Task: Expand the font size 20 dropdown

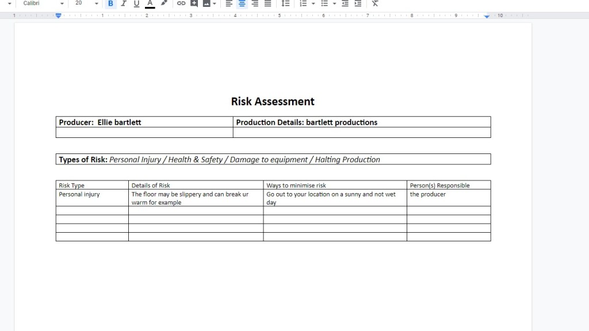Action: point(96,3)
